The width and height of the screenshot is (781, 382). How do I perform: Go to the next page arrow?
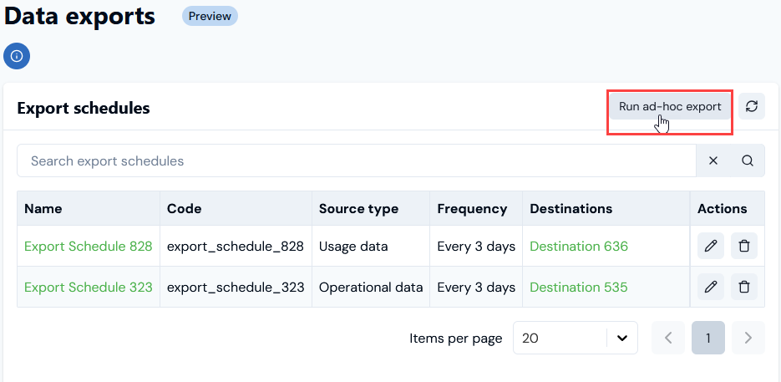748,338
